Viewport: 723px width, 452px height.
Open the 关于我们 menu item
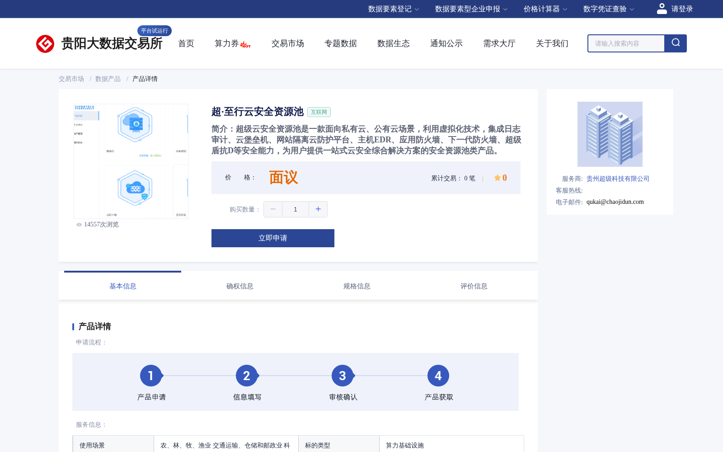(552, 43)
